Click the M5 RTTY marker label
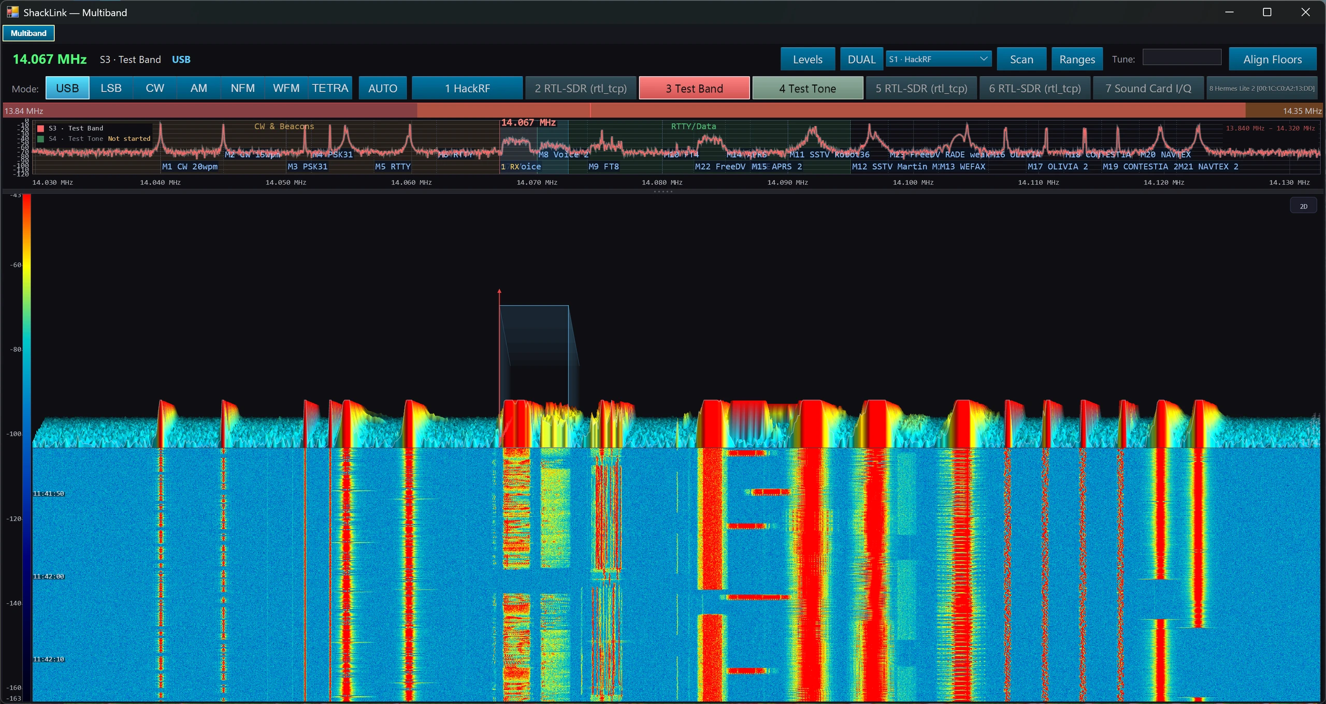Image resolution: width=1326 pixels, height=704 pixels. 393,167
